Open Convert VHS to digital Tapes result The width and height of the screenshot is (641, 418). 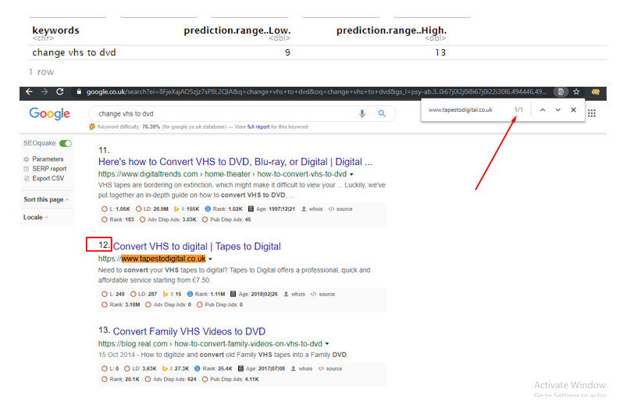(x=197, y=247)
